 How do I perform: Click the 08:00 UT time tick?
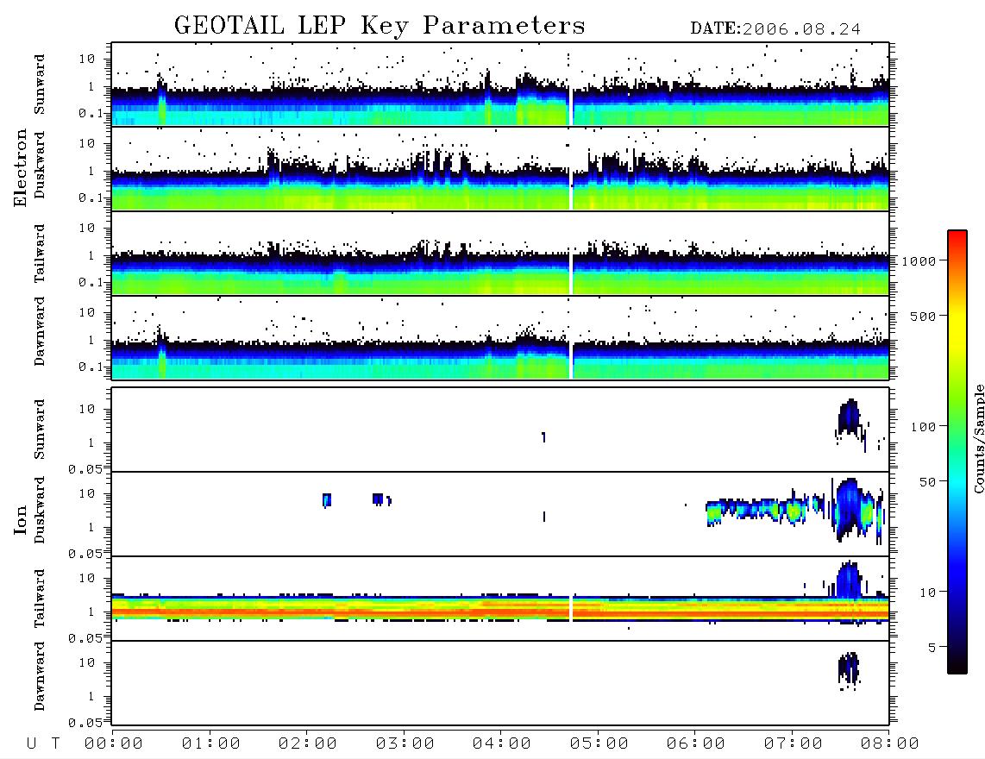pos(890,744)
